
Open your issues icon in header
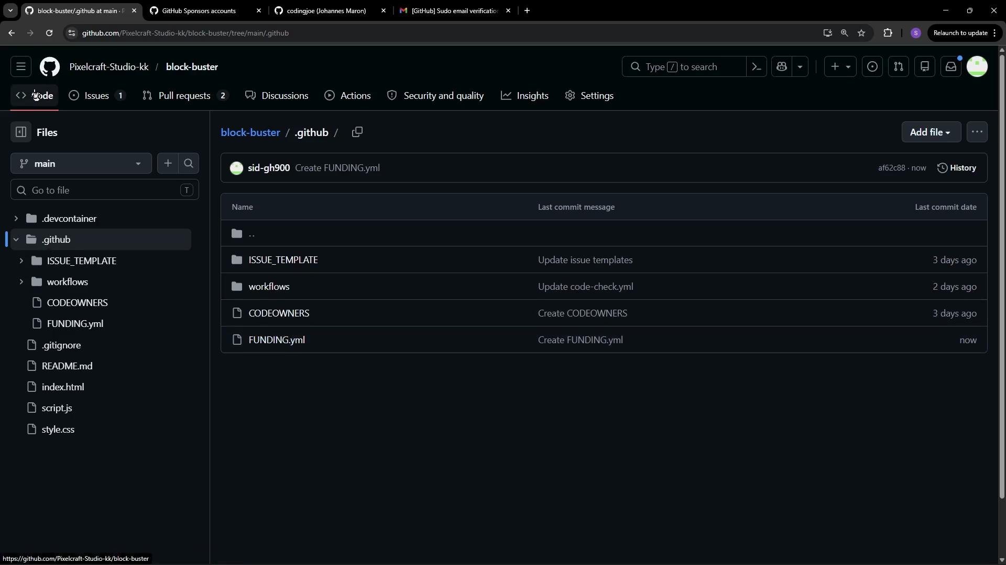[x=872, y=67]
